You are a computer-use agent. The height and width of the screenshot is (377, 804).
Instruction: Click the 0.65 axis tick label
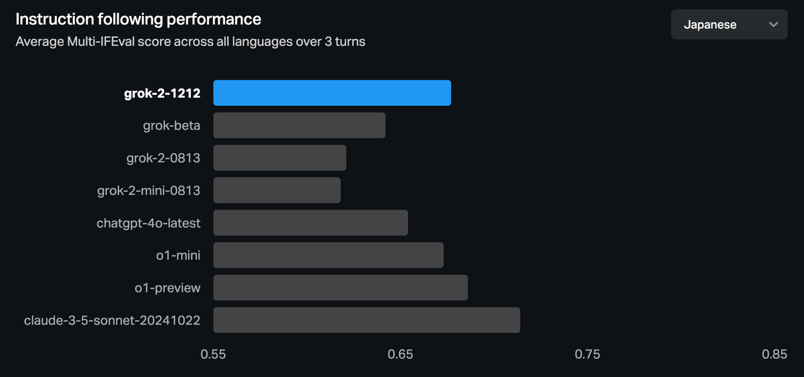401,354
